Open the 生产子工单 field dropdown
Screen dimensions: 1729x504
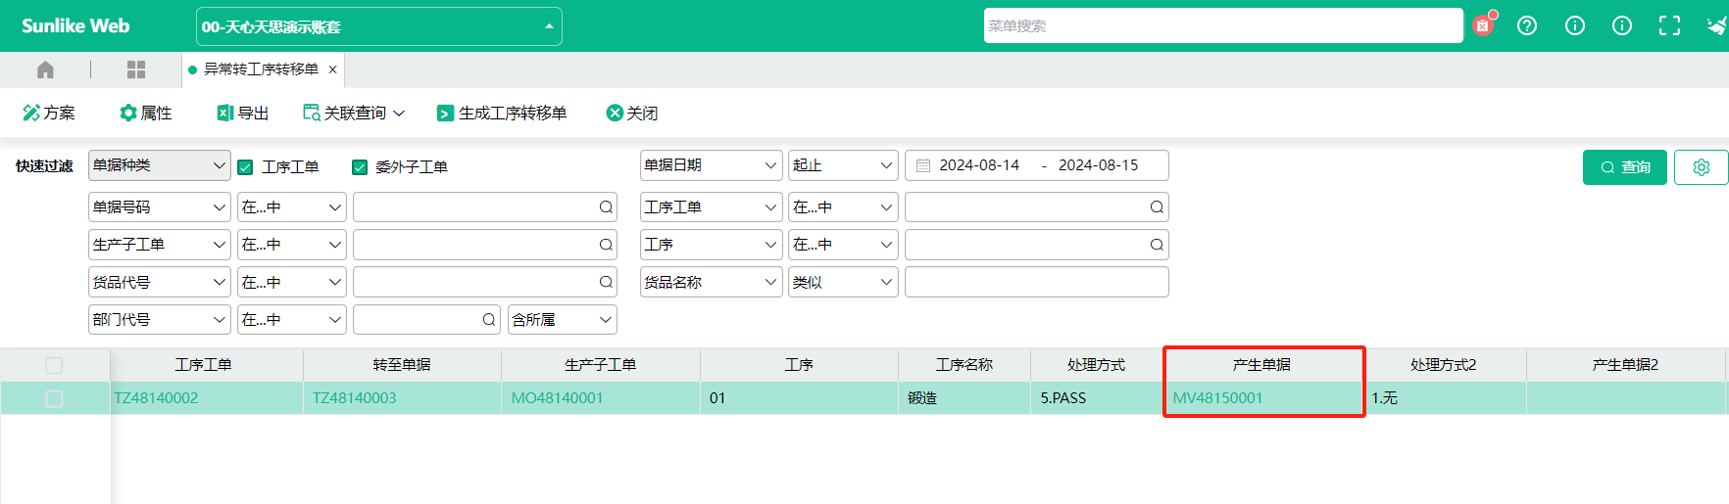(160, 245)
